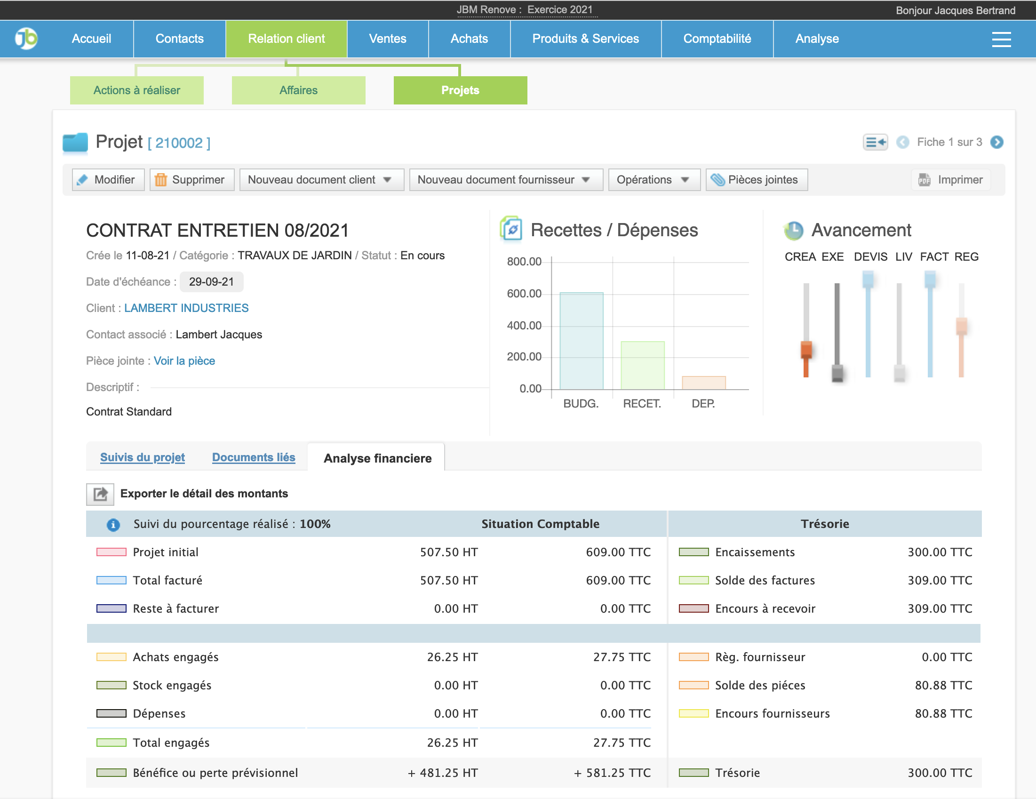
Task: Click the Projet initial color swatch
Action: click(111, 552)
